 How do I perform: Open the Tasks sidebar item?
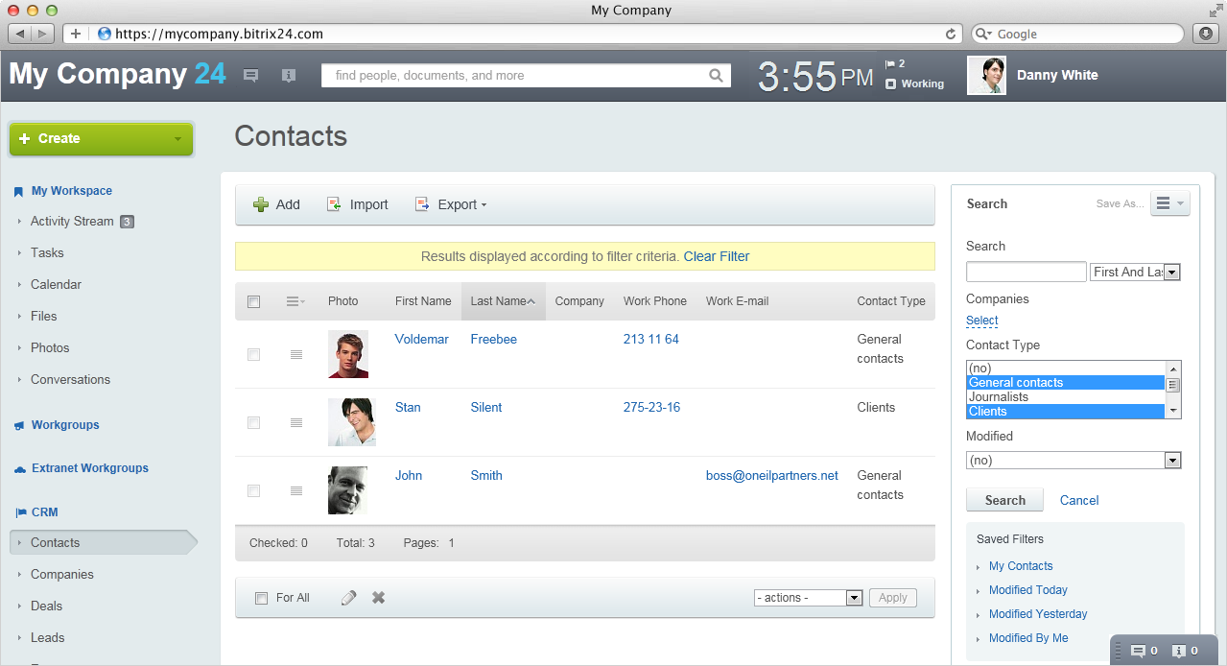click(x=47, y=252)
